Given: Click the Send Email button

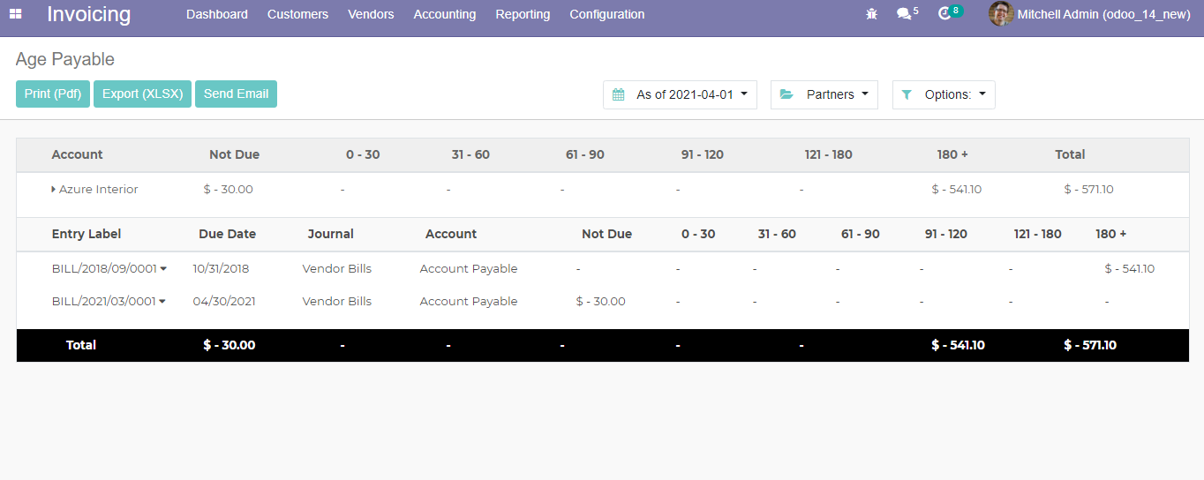Looking at the screenshot, I should point(236,94).
